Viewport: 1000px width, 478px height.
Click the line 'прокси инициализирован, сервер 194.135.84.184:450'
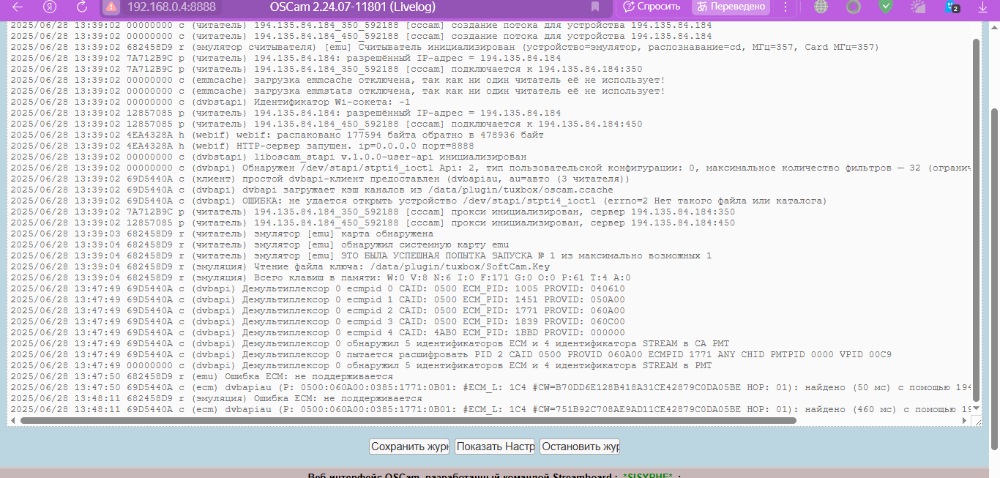point(373,223)
